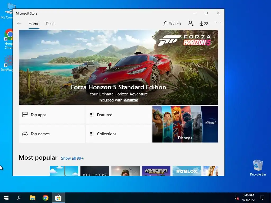Switch to the Home tab

[x=34, y=24]
